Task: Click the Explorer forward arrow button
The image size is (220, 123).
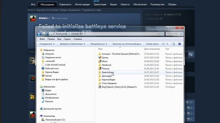Action: pyautogui.click(x=44, y=34)
